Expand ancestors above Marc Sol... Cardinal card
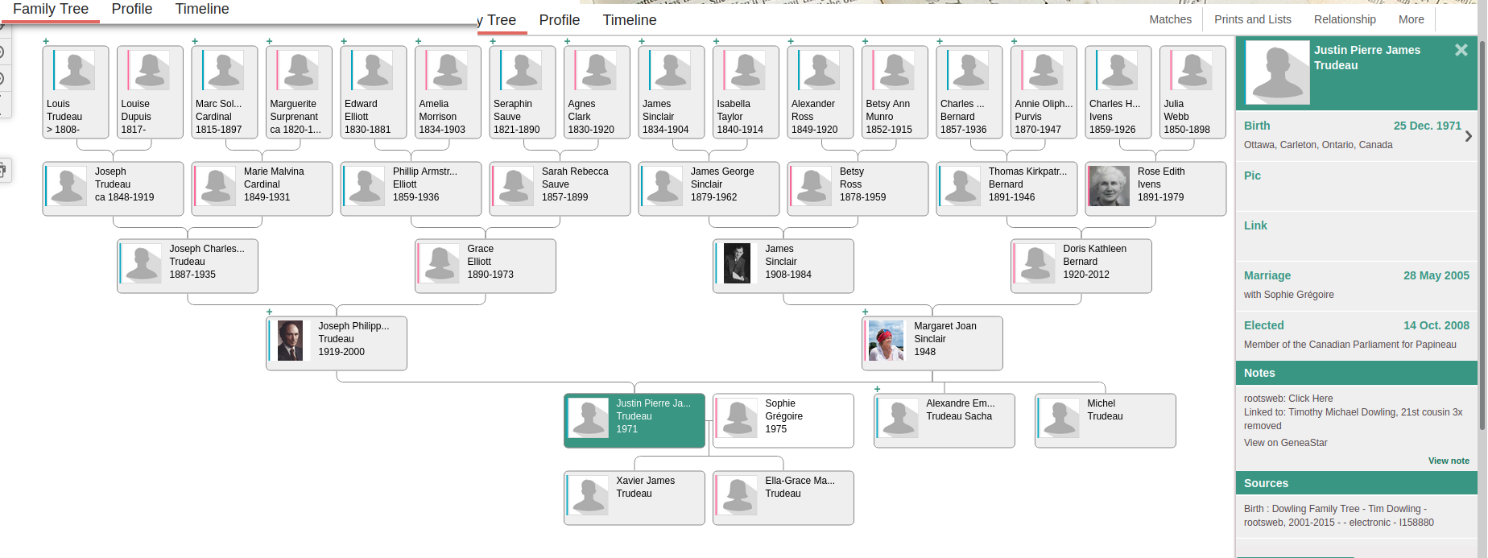This screenshot has width=1488, height=558. (195, 41)
